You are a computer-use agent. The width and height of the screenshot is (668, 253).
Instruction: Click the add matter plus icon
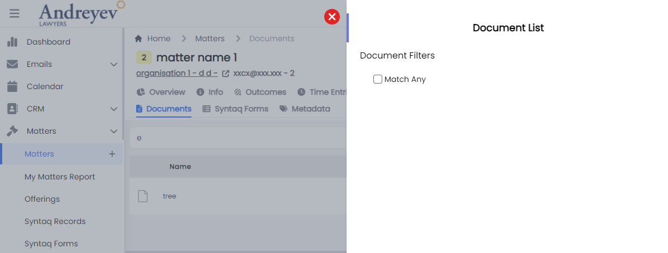click(x=112, y=154)
